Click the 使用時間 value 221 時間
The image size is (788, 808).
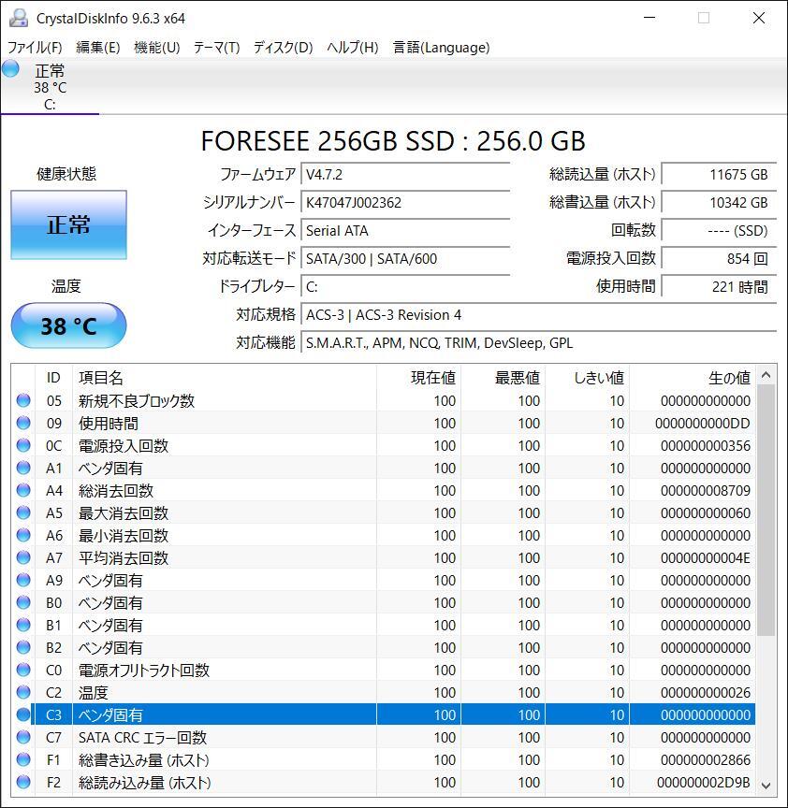click(719, 286)
